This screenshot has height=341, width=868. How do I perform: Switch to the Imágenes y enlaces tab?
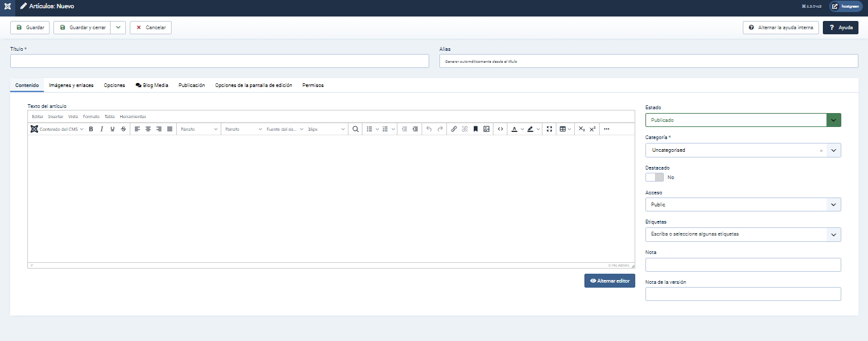71,85
